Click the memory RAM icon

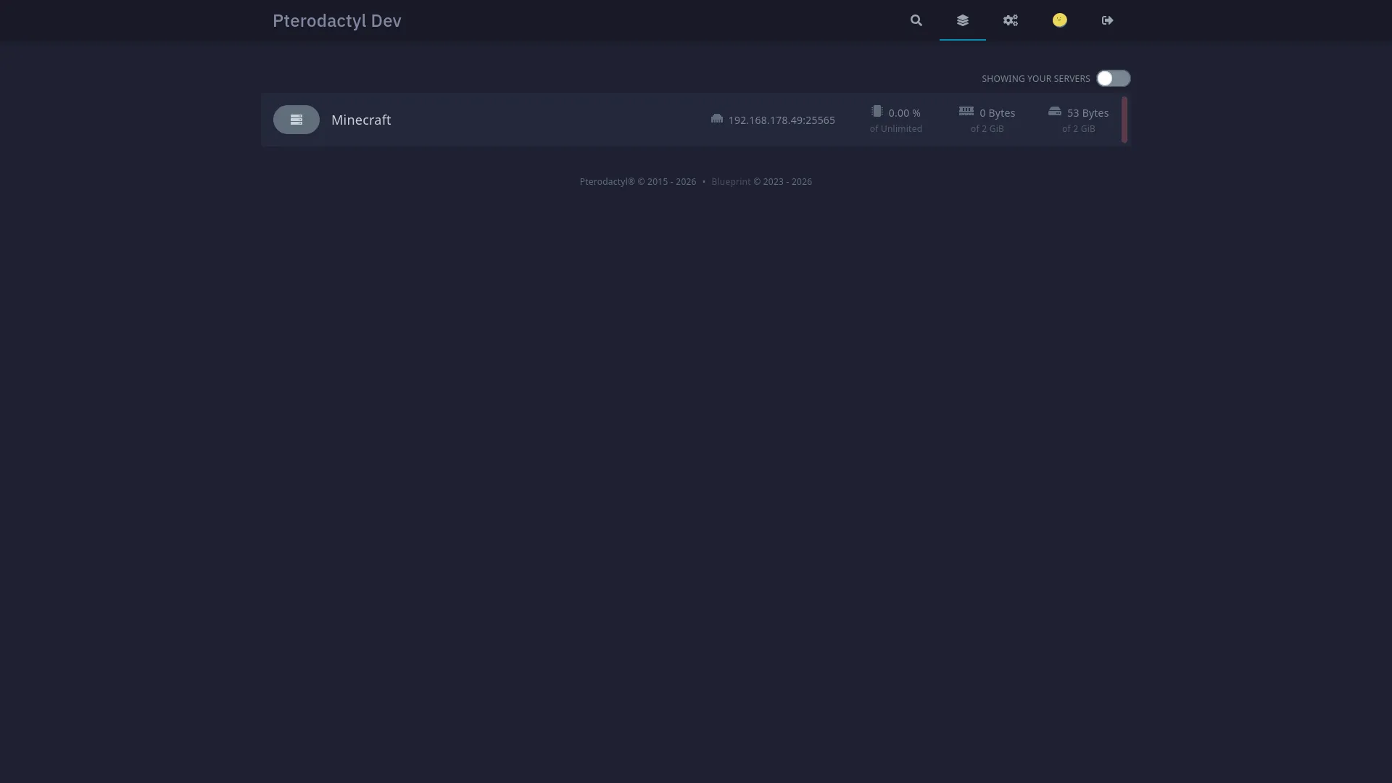click(x=966, y=112)
